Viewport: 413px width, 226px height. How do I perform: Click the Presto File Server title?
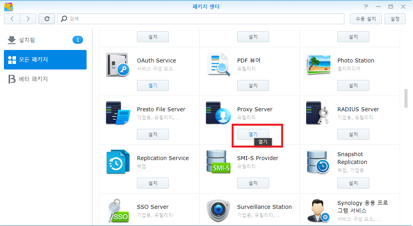[161, 109]
